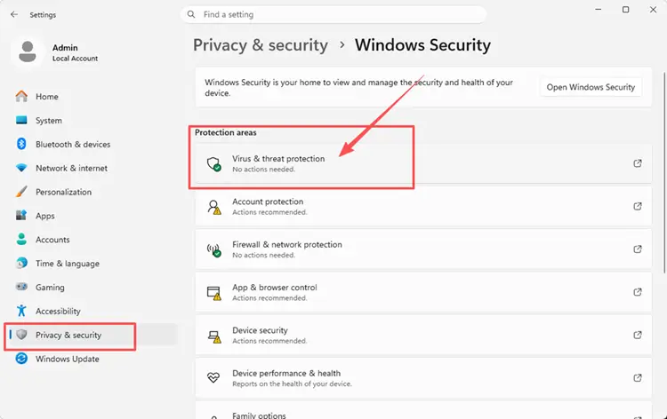This screenshot has height=419, width=667.
Task: Click the System monitor icon
Action: pos(21,120)
